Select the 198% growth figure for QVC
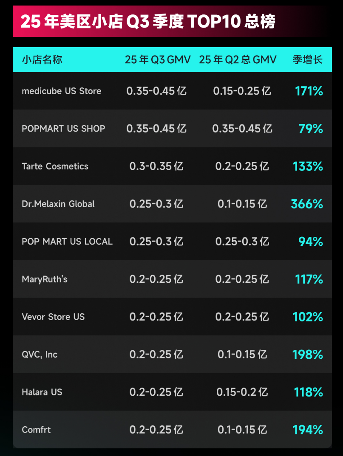 [x=308, y=355]
